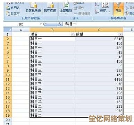This screenshot has width=134, height=125.
Task: Click the Edit Links (编辑链接) button
Action: pos(82,13)
